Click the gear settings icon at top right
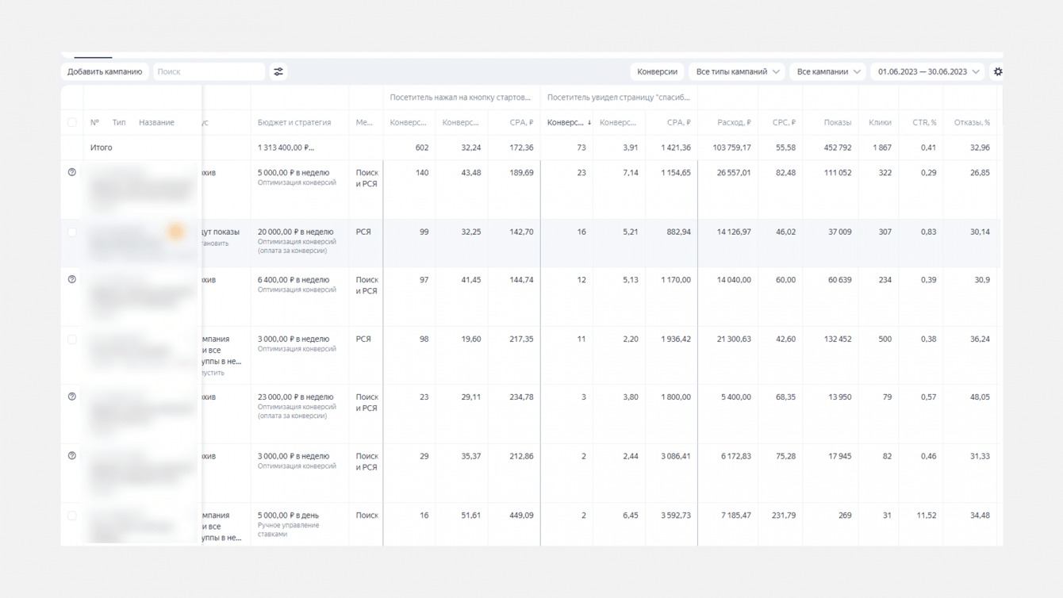This screenshot has height=598, width=1063. tap(998, 72)
